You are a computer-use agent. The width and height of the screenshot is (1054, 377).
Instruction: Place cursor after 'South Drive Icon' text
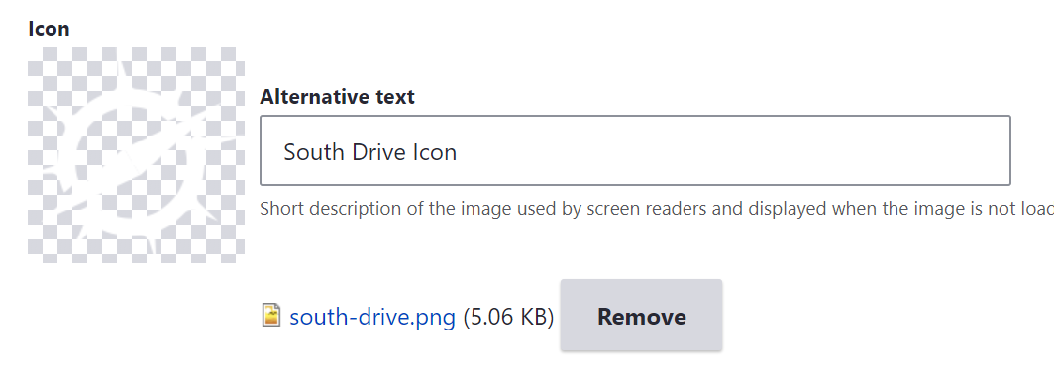coord(459,152)
